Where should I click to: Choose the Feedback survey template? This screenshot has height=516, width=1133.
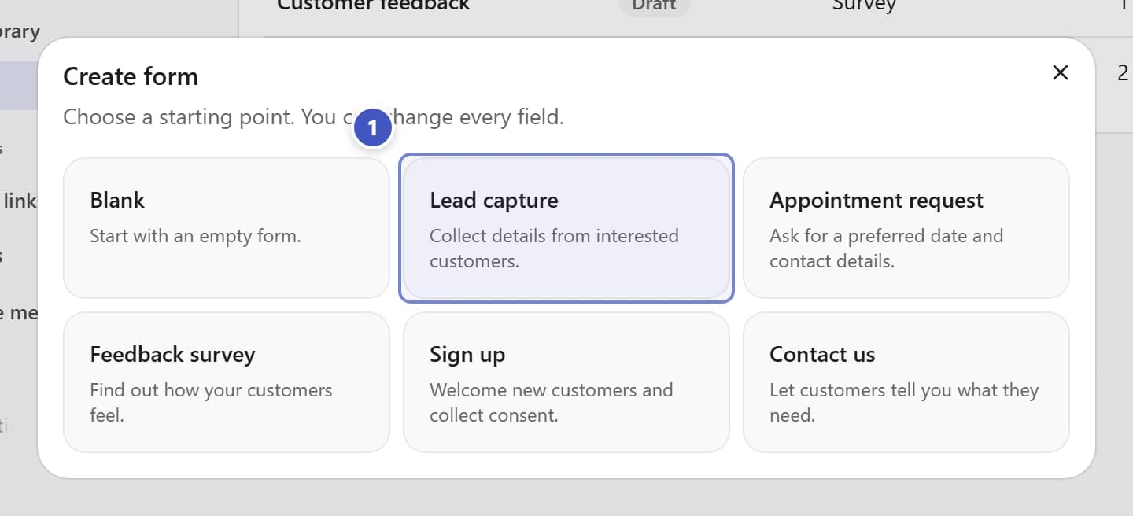pyautogui.click(x=227, y=382)
